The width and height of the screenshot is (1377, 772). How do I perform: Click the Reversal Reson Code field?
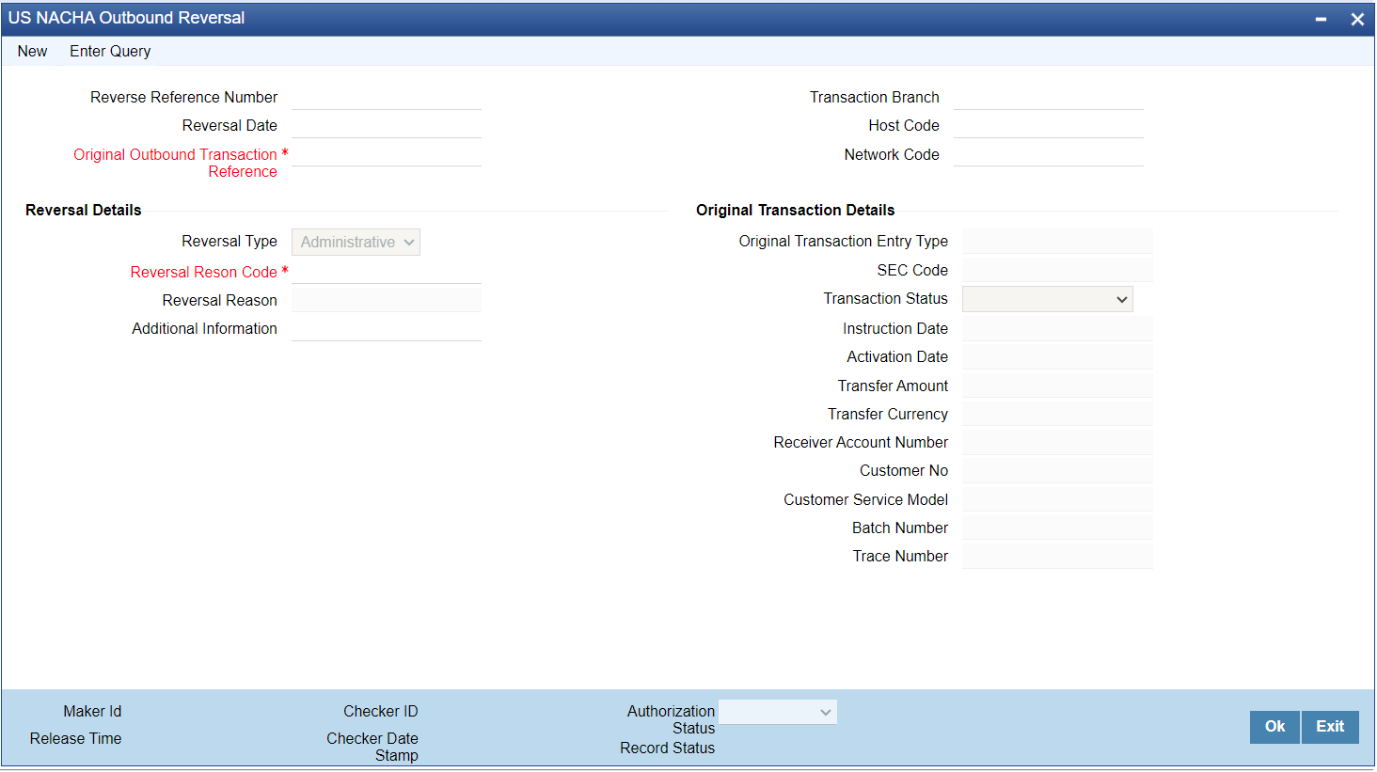[x=387, y=272]
